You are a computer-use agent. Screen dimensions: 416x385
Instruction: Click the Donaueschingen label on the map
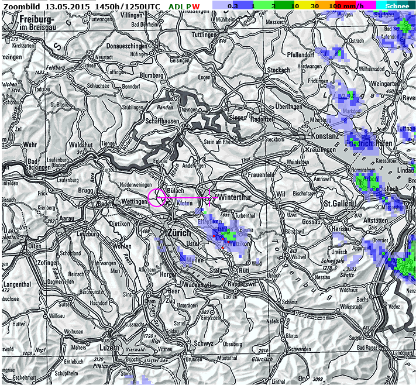[x=126, y=46]
